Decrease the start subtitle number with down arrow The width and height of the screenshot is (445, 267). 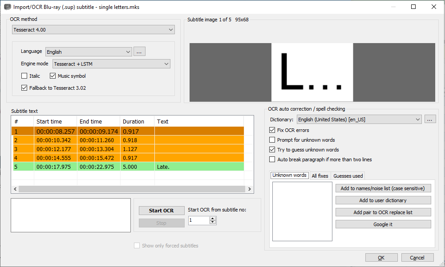coord(213,222)
